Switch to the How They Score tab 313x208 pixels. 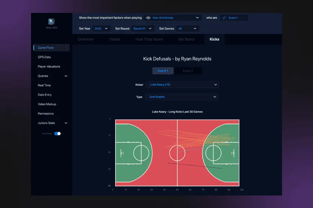coord(149,39)
